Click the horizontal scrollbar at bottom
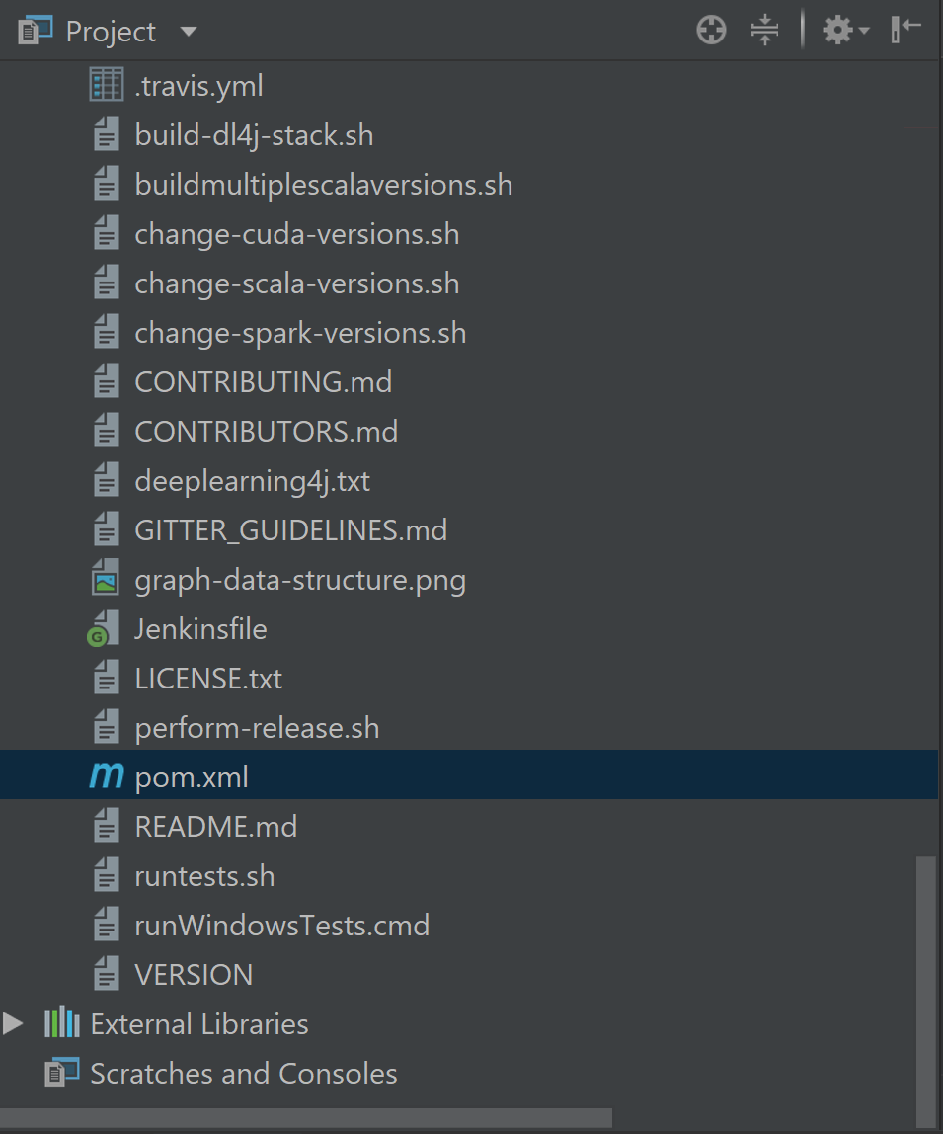943x1134 pixels. [306, 1118]
